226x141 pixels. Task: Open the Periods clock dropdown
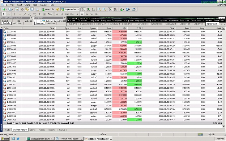click(128, 9)
